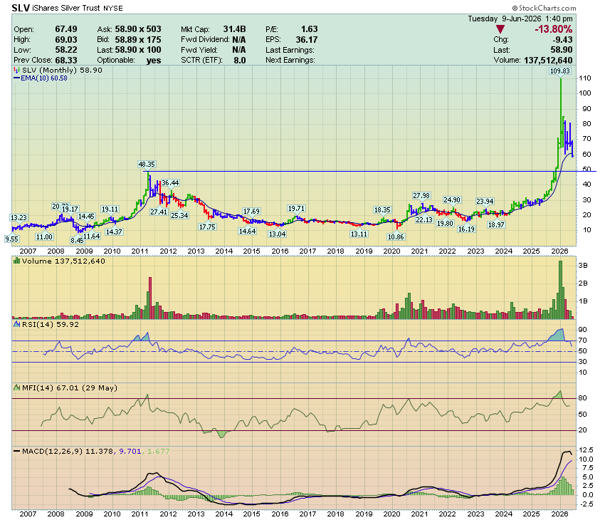Click the 22.13 price label
605x520 pixels.
click(x=424, y=219)
